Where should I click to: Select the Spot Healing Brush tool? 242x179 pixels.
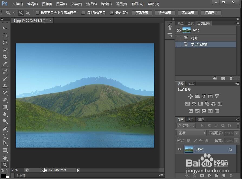(x=5, y=72)
